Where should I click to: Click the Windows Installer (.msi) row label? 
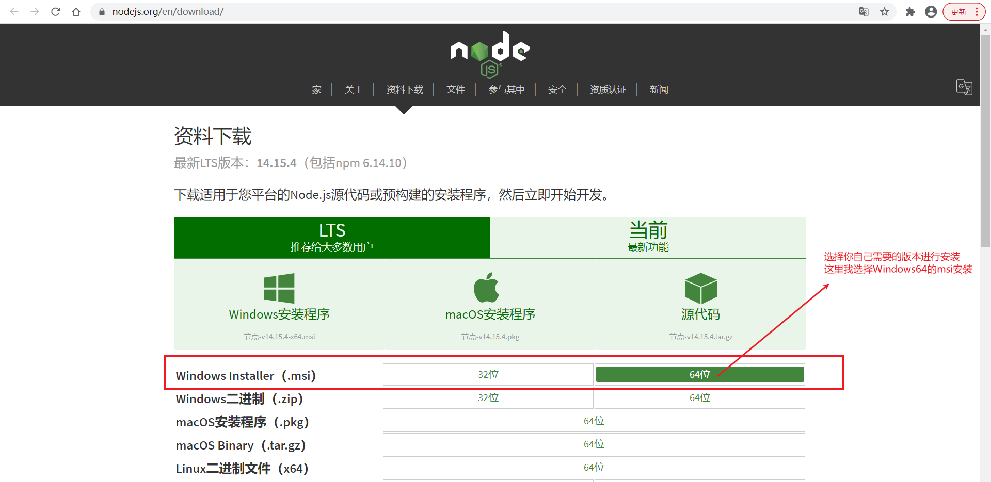[x=246, y=376]
